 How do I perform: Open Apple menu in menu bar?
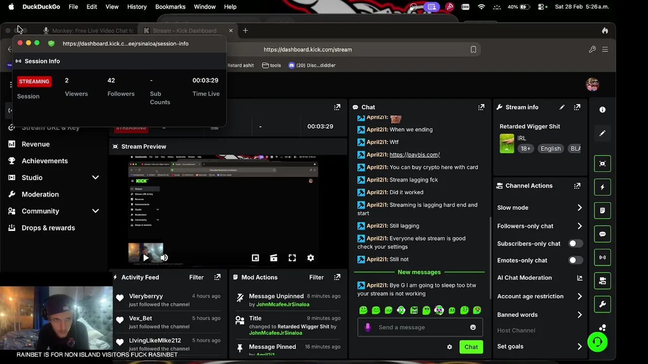pyautogui.click(x=11, y=7)
